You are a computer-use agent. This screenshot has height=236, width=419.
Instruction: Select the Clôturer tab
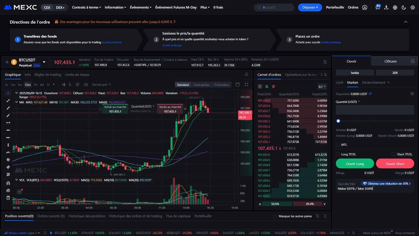tap(391, 61)
